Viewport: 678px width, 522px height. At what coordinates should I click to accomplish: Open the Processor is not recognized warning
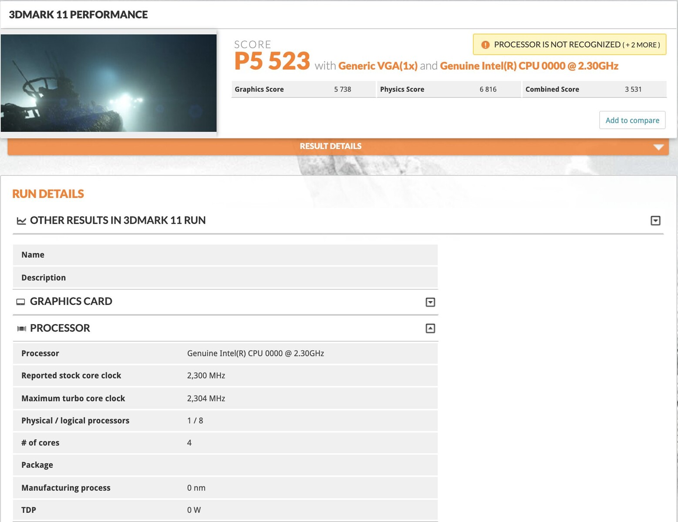click(570, 44)
